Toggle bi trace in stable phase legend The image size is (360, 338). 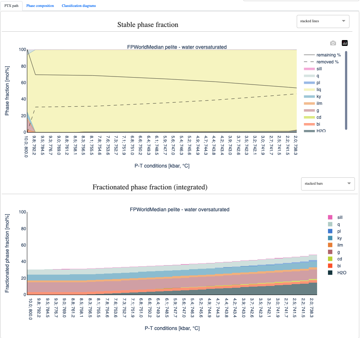pyautogui.click(x=312, y=124)
